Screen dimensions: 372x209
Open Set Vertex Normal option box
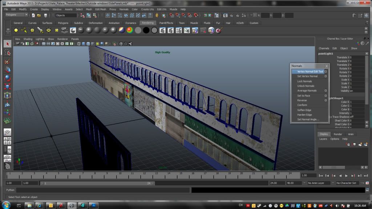click(x=325, y=76)
